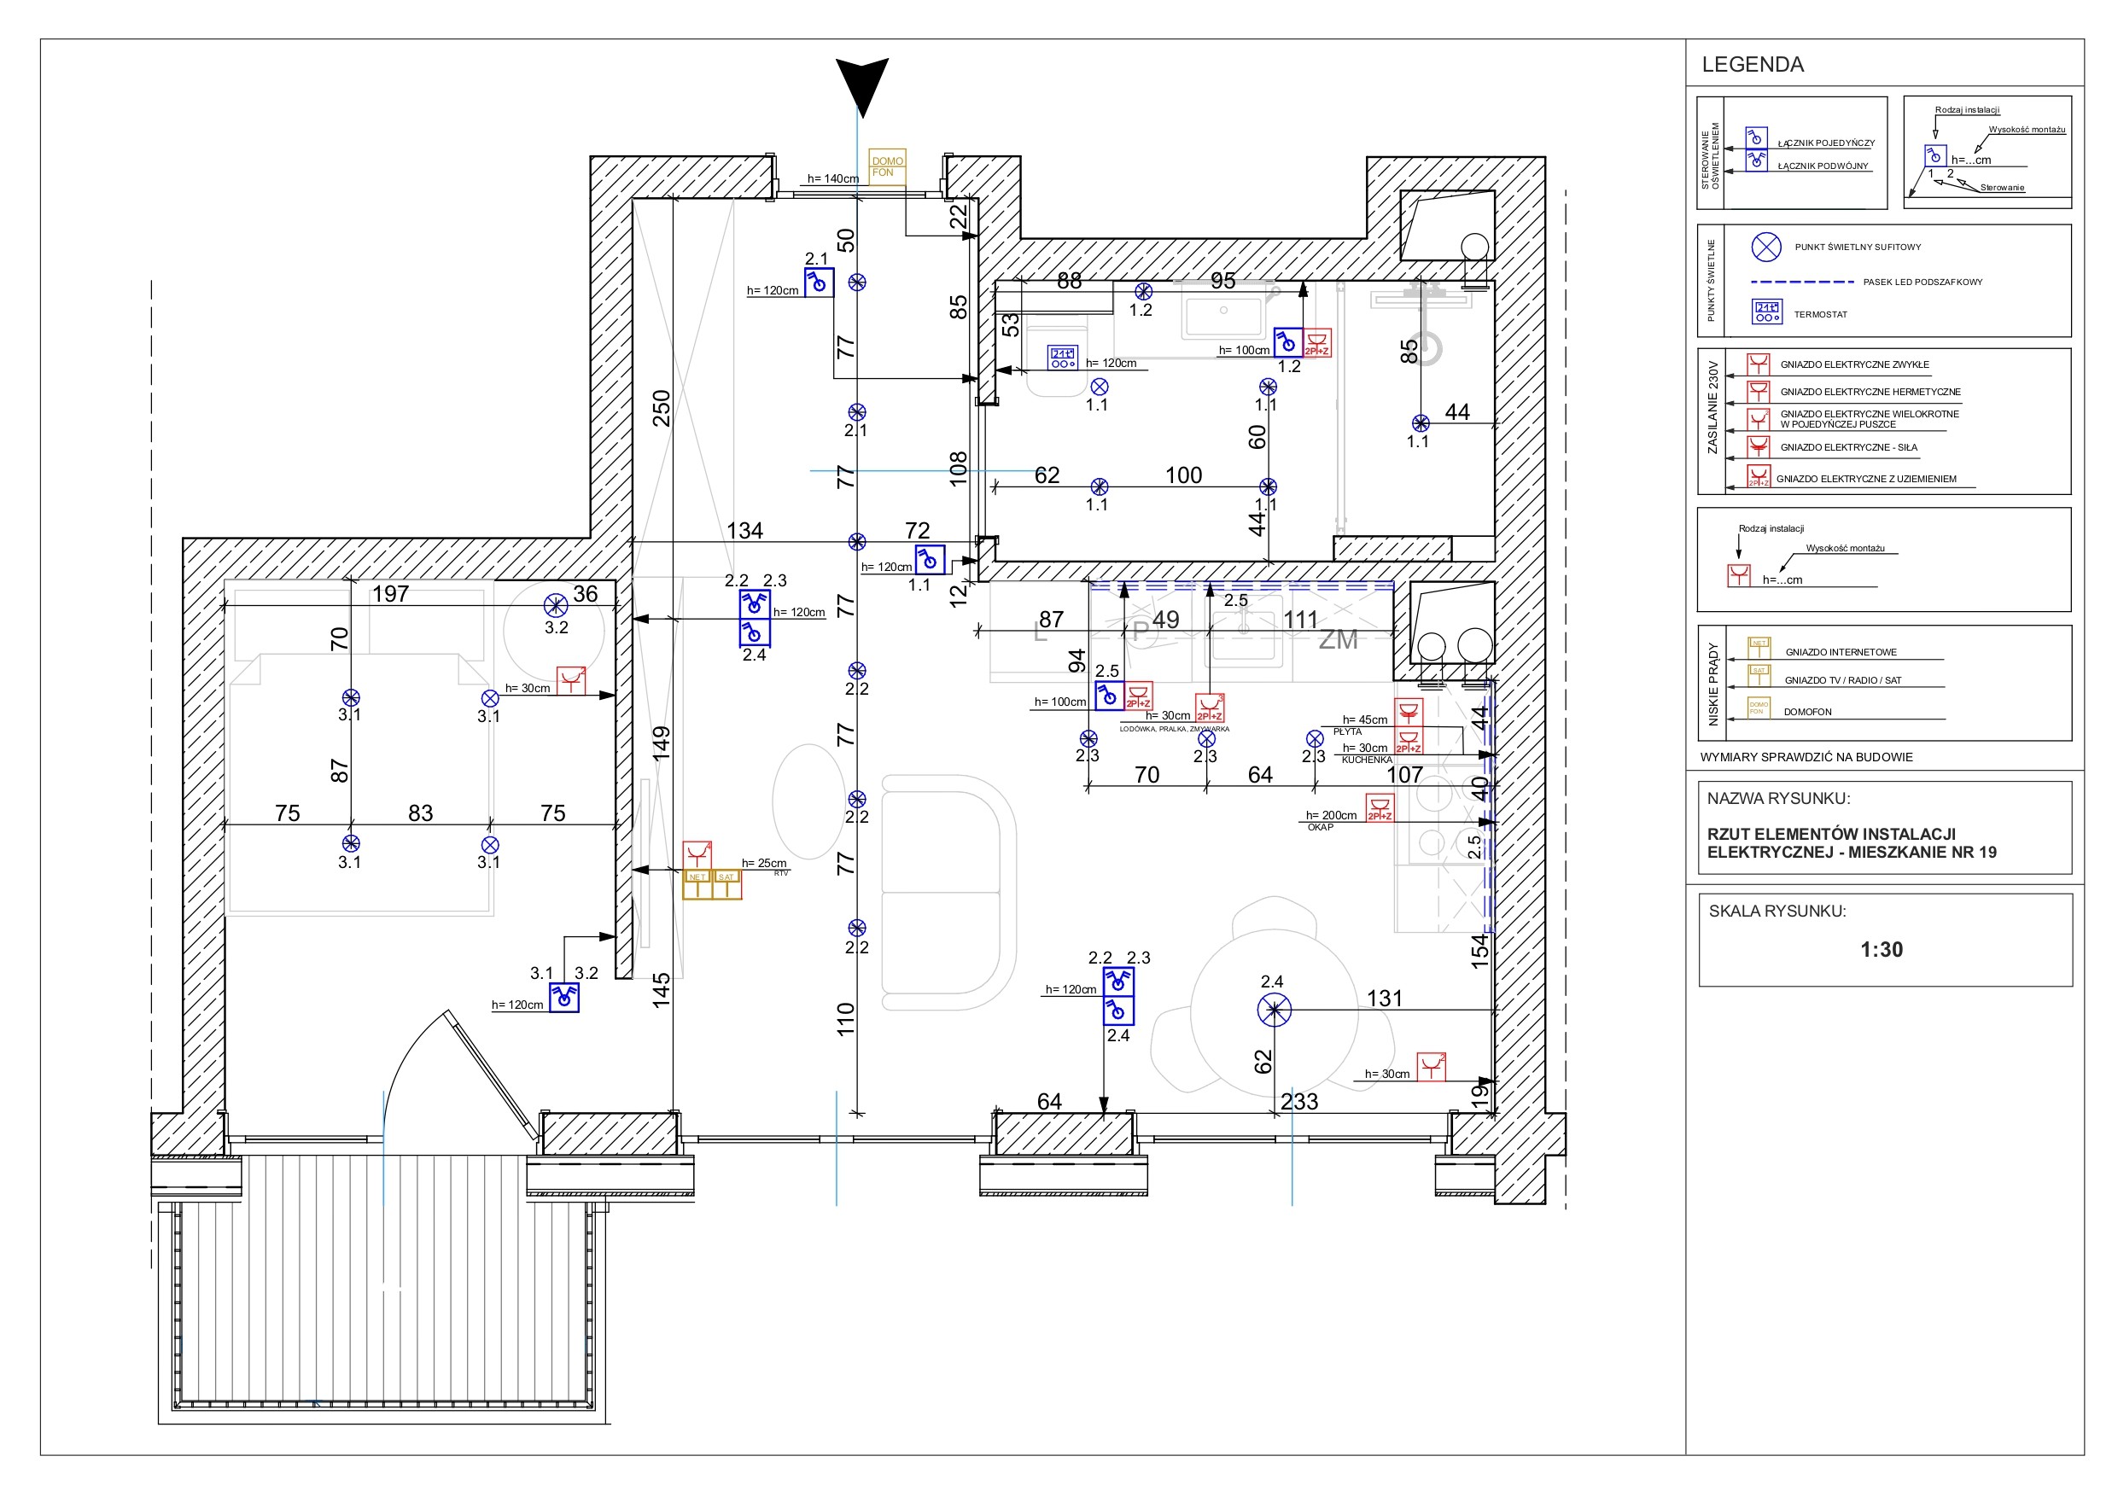Screen dimensions: 2118x1497
Task: Select the PŁYTA power socket at h= 45cm
Action: click(1409, 712)
